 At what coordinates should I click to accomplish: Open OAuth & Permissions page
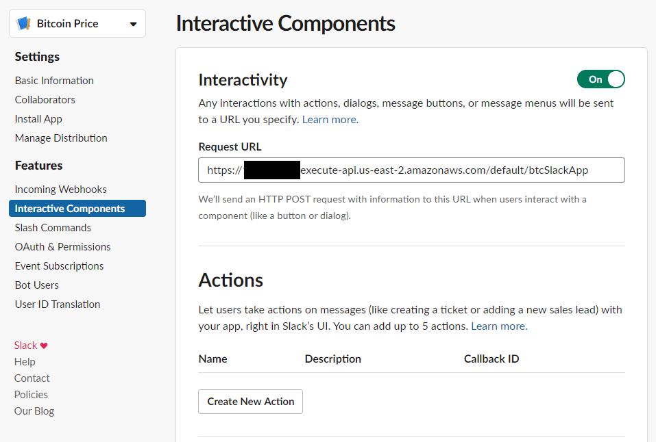[62, 247]
